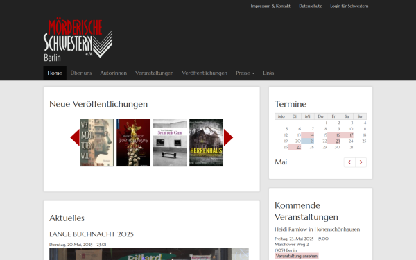Click the 'Malchower Weg 2' address line

(292, 244)
